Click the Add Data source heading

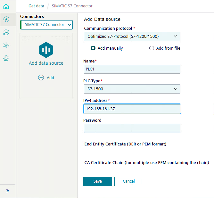click(102, 19)
